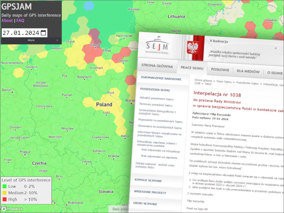
Task: Open Aktualne posiedzenie Sejmu link
Action: coord(157,98)
